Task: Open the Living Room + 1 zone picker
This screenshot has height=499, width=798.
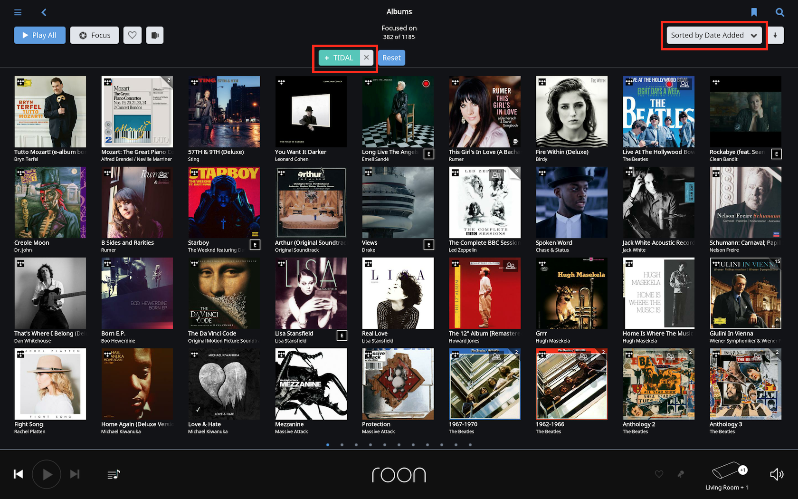Action: coord(727,476)
